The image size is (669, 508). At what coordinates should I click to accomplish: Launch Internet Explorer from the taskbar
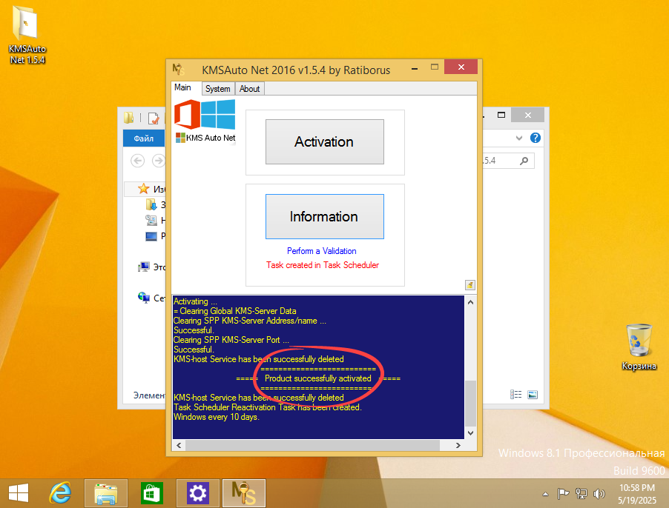click(59, 492)
